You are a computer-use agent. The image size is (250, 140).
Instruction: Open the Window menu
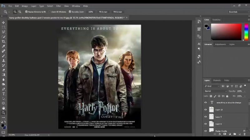pos(76,6)
